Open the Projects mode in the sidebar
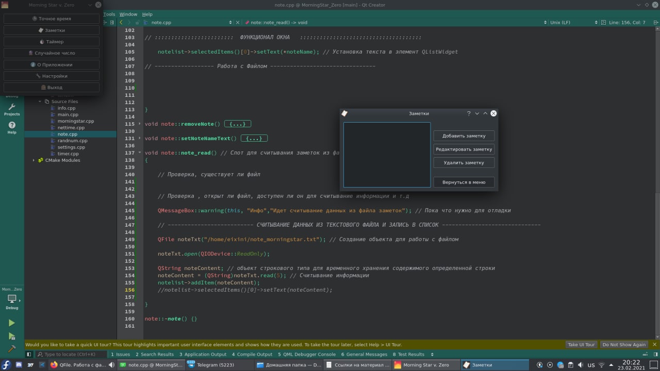The height and width of the screenshot is (371, 660). [12, 109]
